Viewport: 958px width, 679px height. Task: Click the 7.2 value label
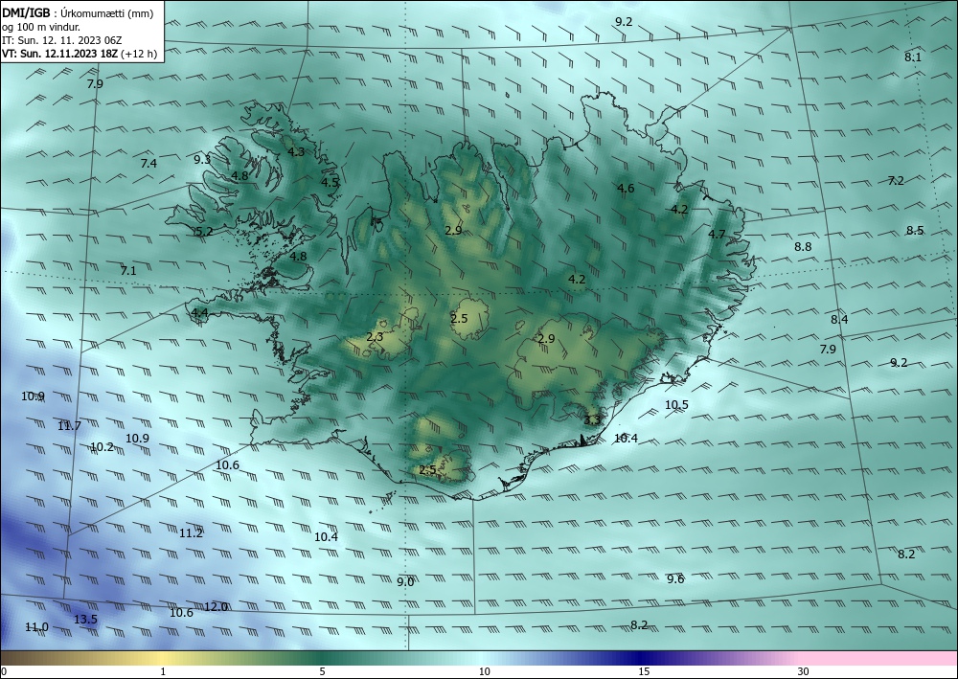tap(896, 181)
